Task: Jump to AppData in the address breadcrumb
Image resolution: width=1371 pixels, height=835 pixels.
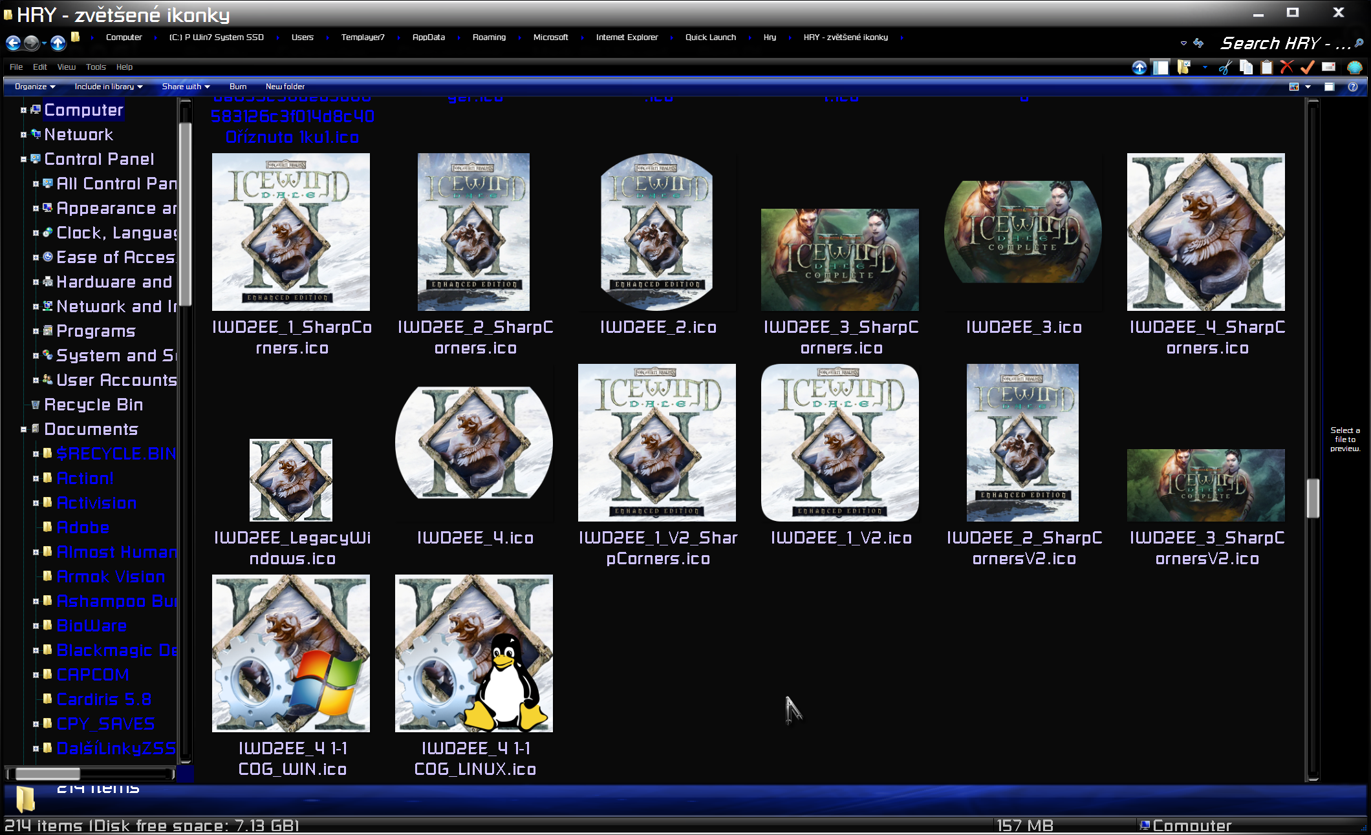Action: click(429, 37)
